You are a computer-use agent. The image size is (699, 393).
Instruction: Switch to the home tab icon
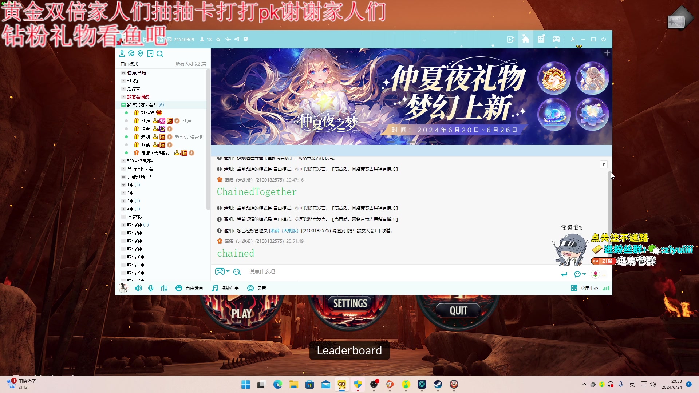pyautogui.click(x=526, y=39)
